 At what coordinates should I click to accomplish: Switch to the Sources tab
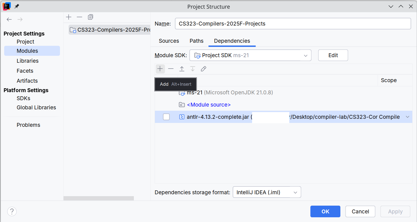pos(169,41)
